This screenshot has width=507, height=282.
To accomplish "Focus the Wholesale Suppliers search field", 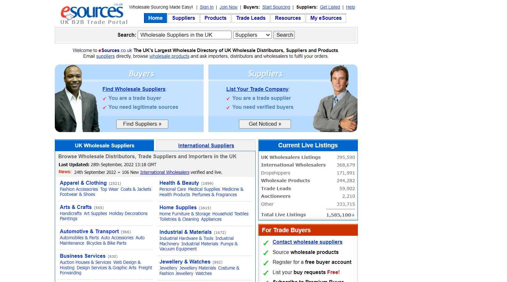I will [185, 35].
